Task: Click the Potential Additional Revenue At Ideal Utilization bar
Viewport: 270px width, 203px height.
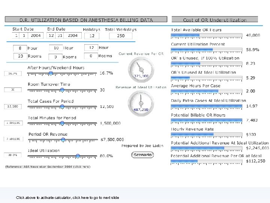Action: (207, 148)
